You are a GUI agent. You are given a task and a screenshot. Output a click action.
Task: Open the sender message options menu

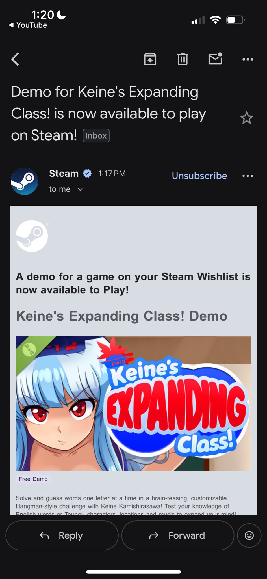click(248, 176)
